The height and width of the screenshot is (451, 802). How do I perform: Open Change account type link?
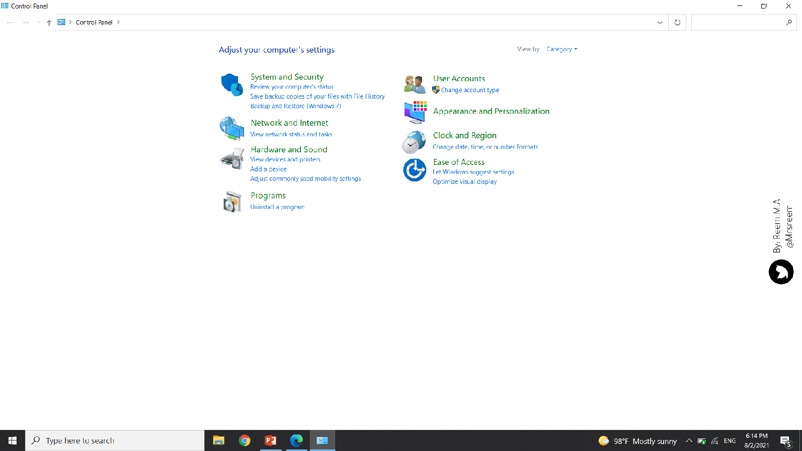[x=470, y=90]
